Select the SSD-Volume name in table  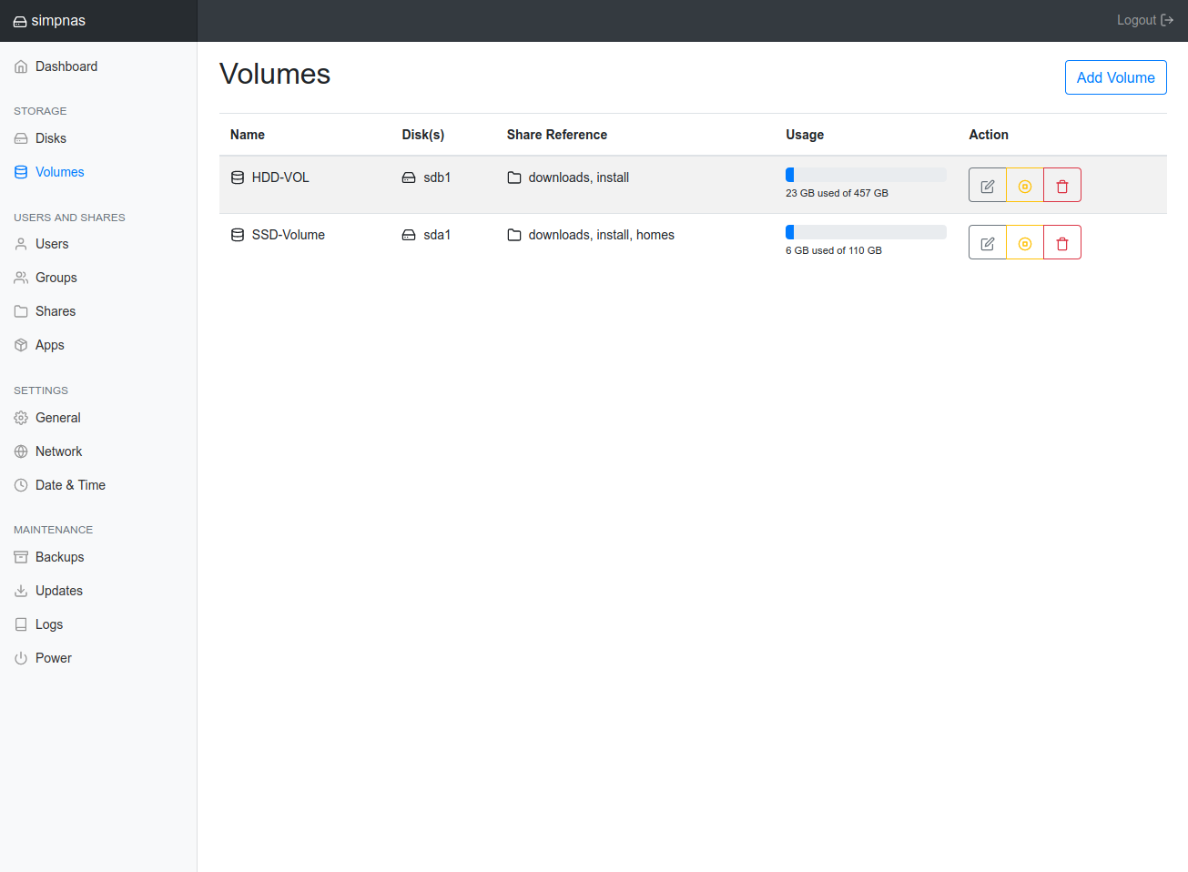[x=288, y=235]
